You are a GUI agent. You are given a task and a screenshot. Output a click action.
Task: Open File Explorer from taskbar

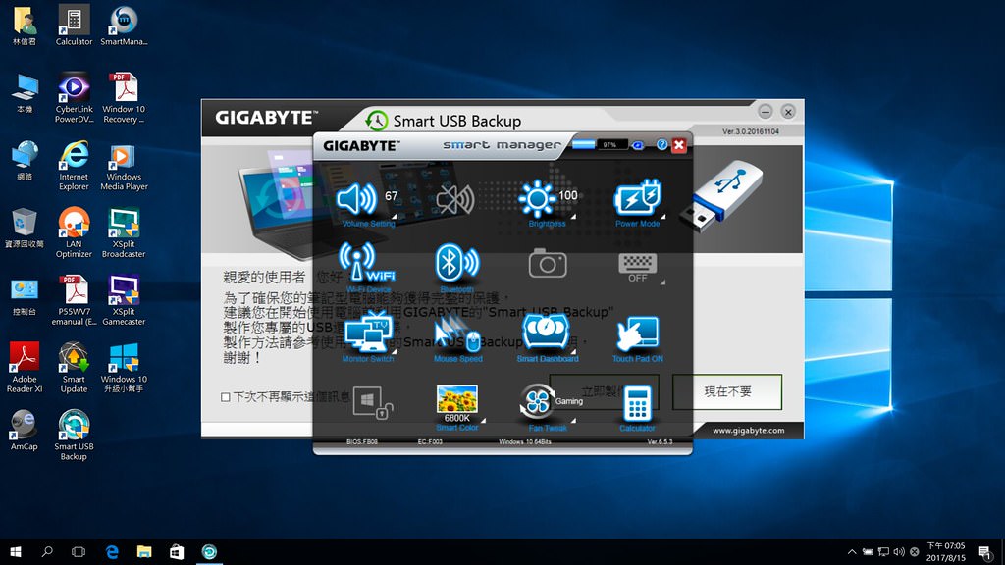click(144, 551)
